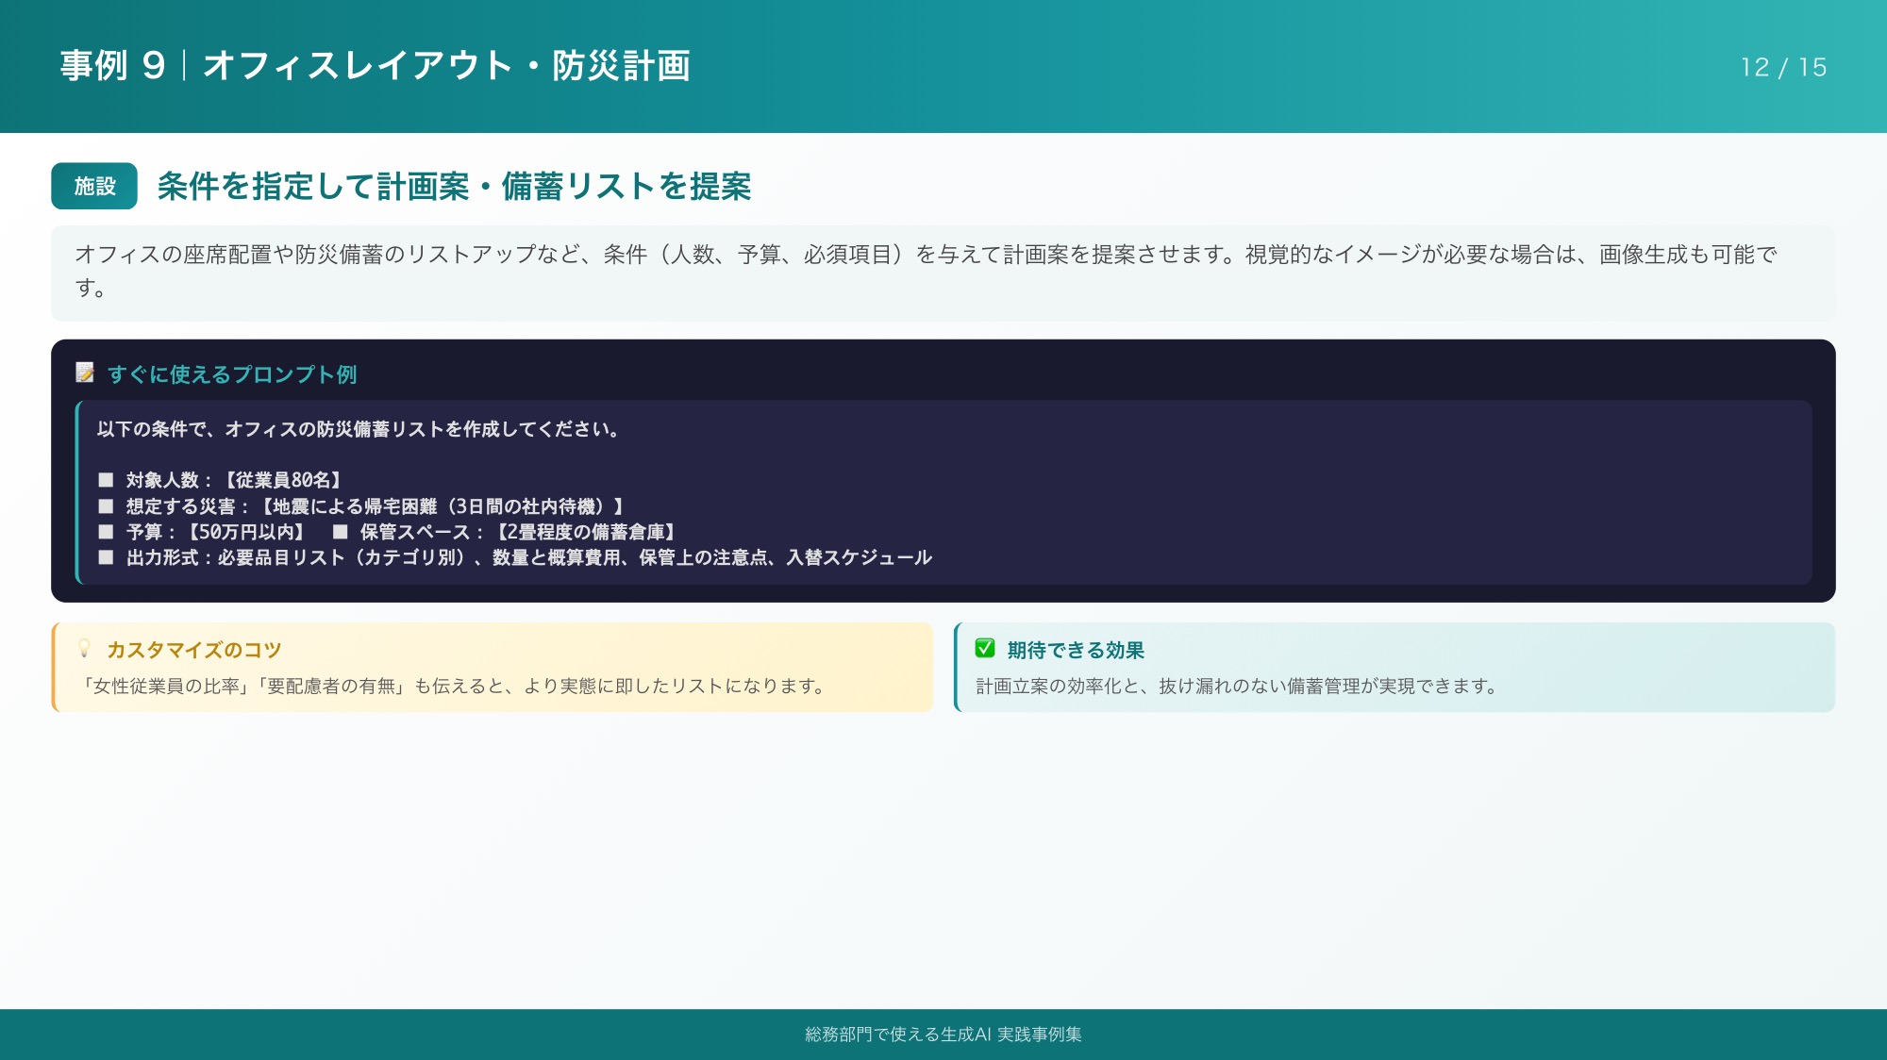Viewport: 1887px width, 1060px height.
Task: Select the slide title 事例 9 オフィスレイアウト・防災計画
Action: coord(375,66)
